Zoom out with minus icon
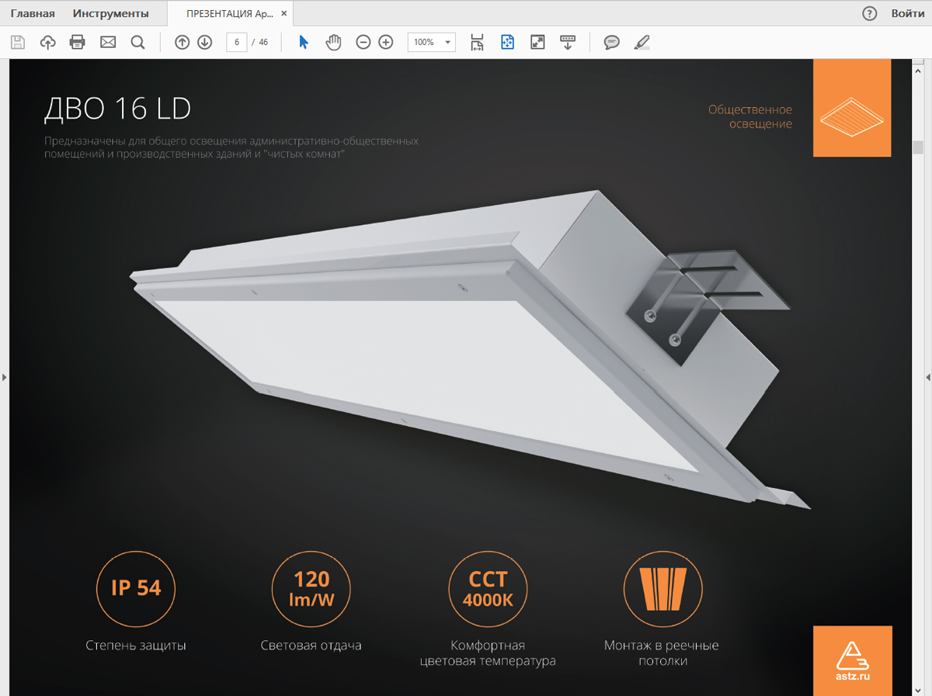 coord(363,43)
